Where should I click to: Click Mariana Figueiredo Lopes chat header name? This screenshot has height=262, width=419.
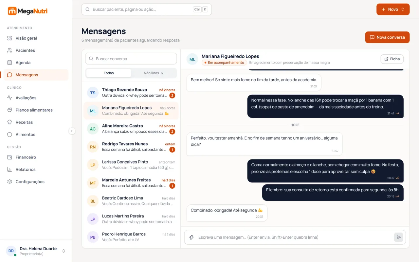point(230,56)
